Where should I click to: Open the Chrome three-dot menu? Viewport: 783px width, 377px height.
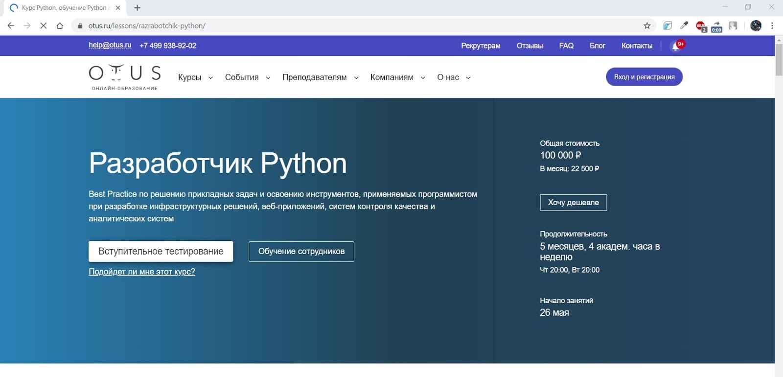pyautogui.click(x=772, y=25)
